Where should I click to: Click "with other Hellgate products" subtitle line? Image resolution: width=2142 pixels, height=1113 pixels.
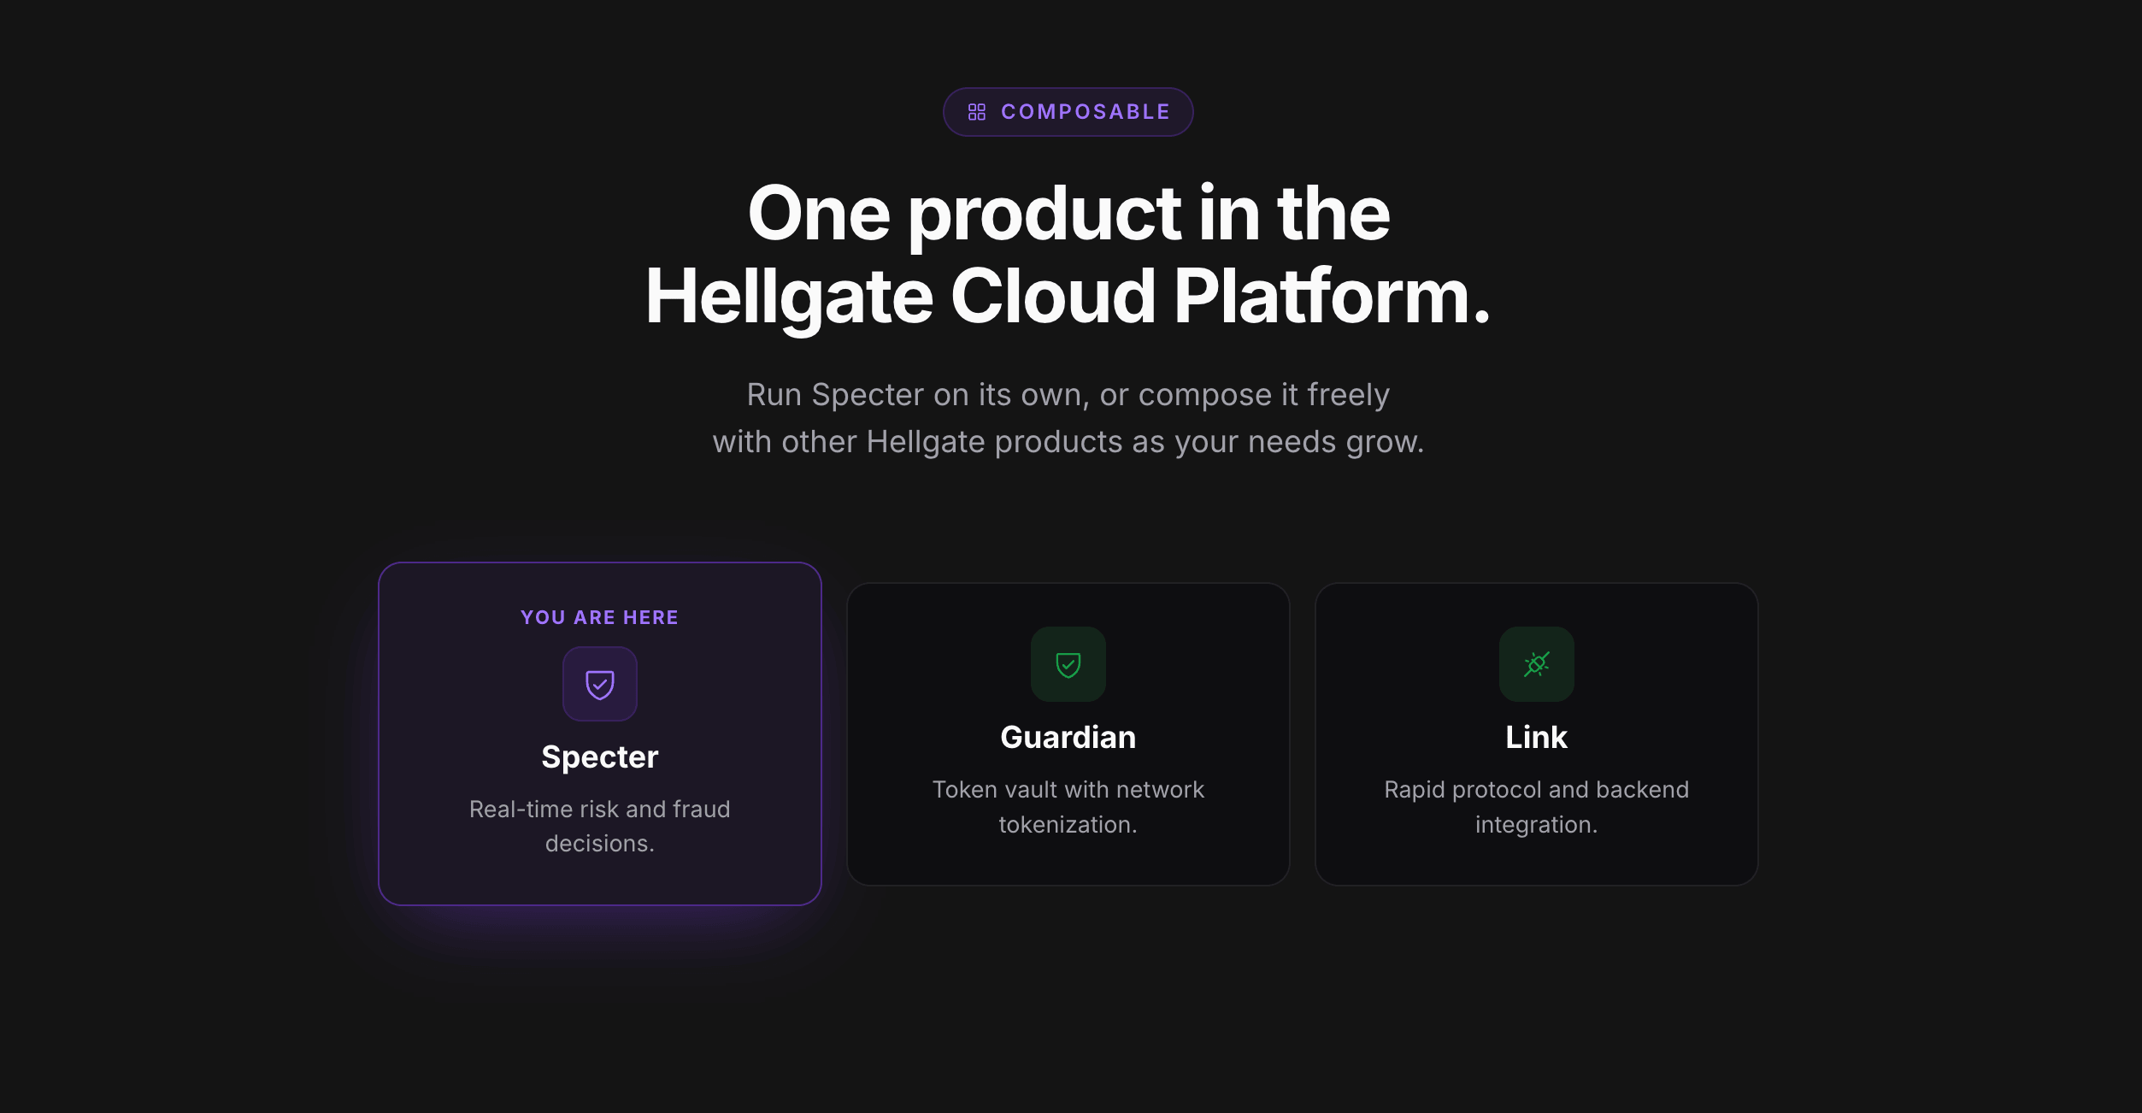tap(1068, 442)
